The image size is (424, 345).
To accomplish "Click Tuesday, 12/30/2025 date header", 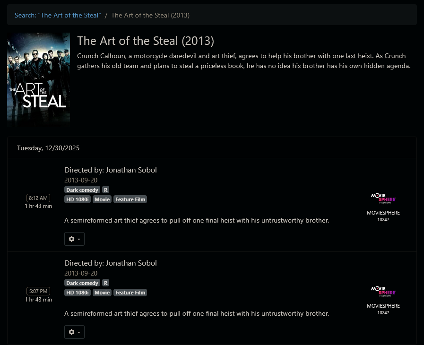I will (48, 148).
